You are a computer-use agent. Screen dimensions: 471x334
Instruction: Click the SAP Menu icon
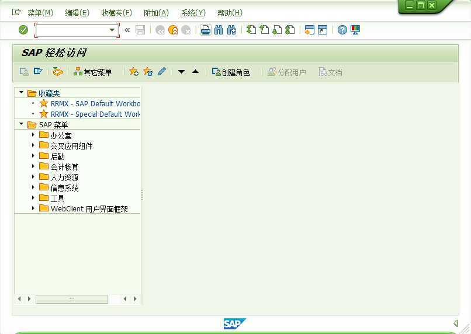(38, 71)
